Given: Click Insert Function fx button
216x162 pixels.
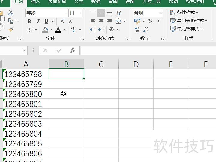Looking at the screenshot, I should tap(73, 50).
